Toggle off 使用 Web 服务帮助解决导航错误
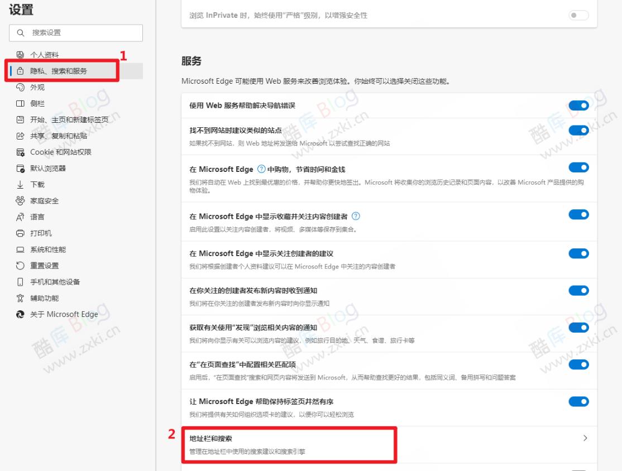622x471 pixels. tap(578, 105)
